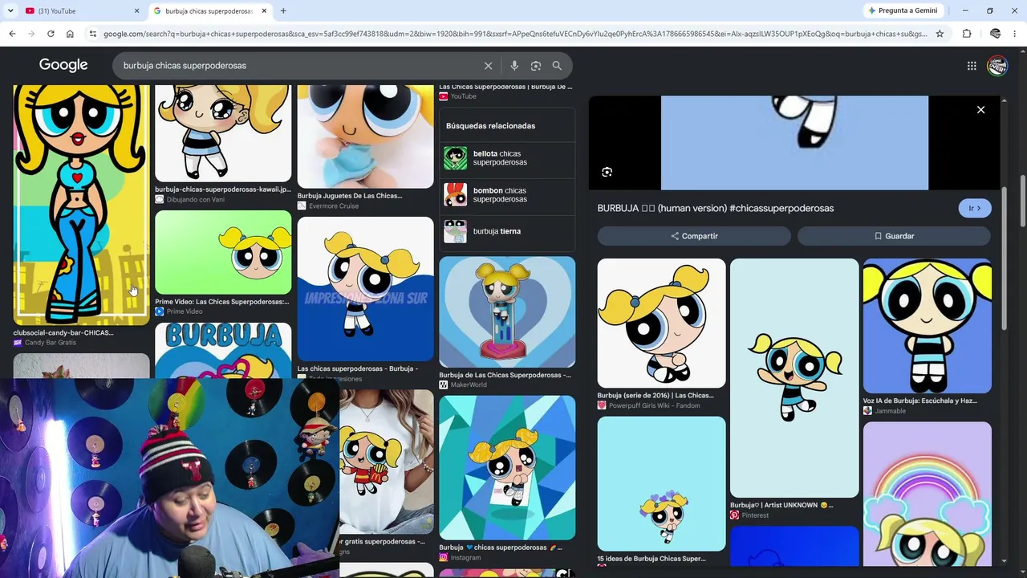Open the Google account avatar
Image resolution: width=1027 pixels, height=578 pixels.
pos(997,66)
